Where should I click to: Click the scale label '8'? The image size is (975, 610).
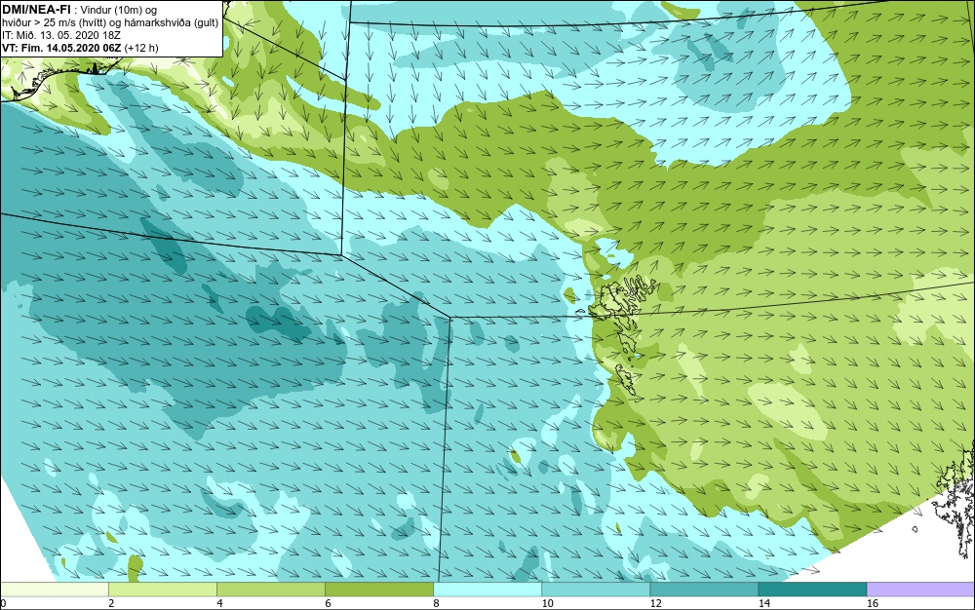point(436,603)
